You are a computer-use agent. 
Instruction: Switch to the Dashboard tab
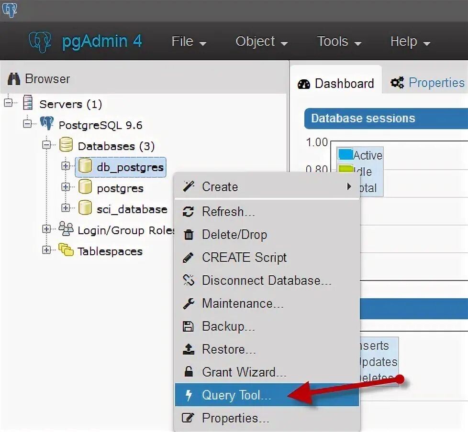(x=336, y=80)
